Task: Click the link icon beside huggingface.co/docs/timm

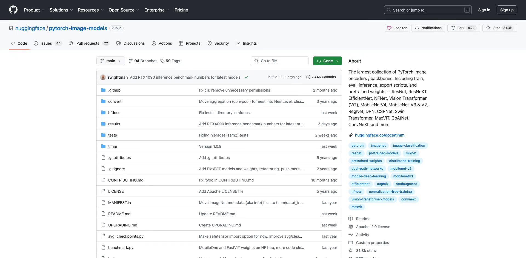Action: tap(351, 135)
